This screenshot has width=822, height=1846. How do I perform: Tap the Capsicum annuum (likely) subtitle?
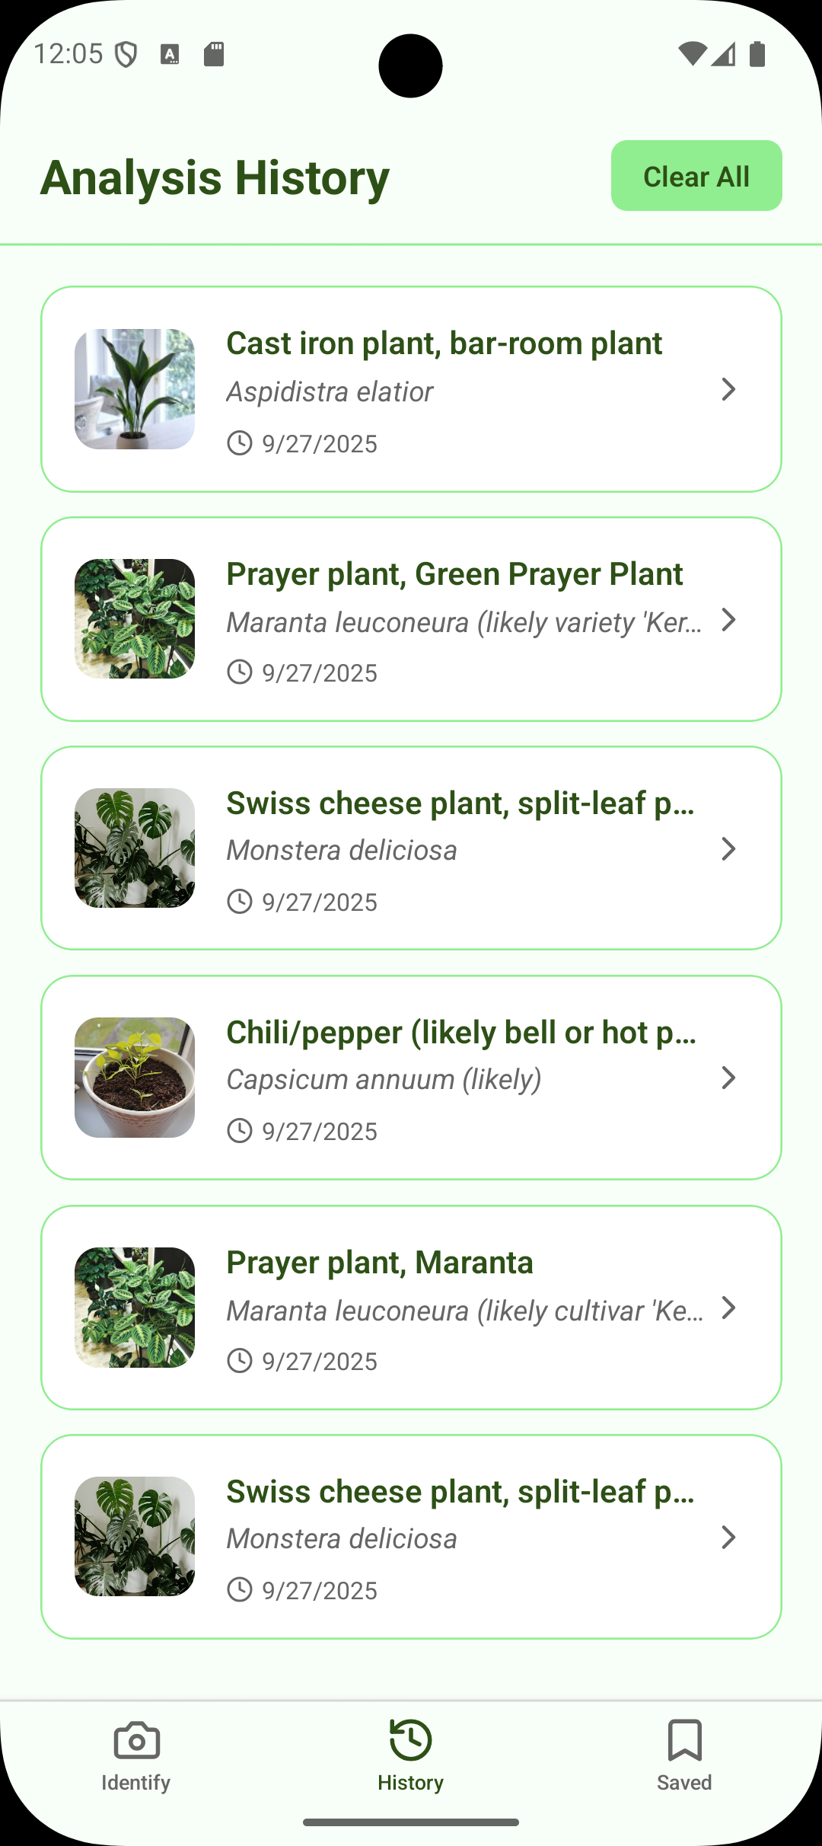[x=384, y=1079]
